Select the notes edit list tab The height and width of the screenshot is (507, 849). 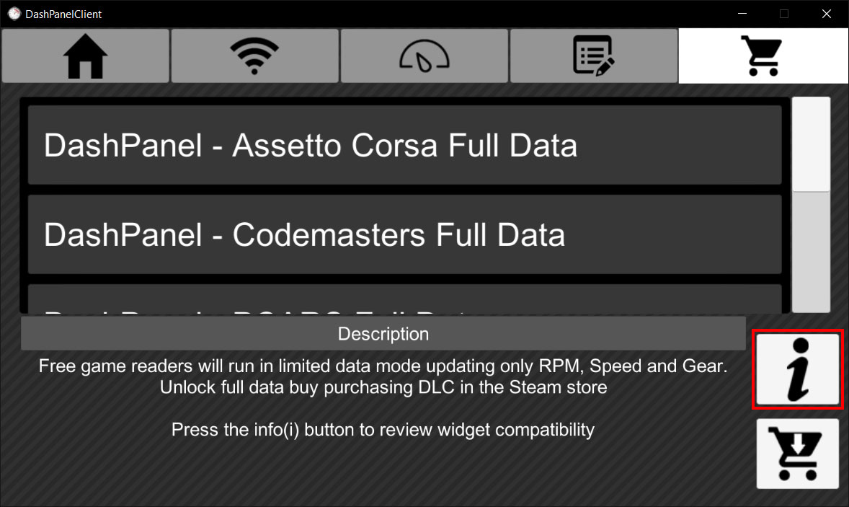594,56
